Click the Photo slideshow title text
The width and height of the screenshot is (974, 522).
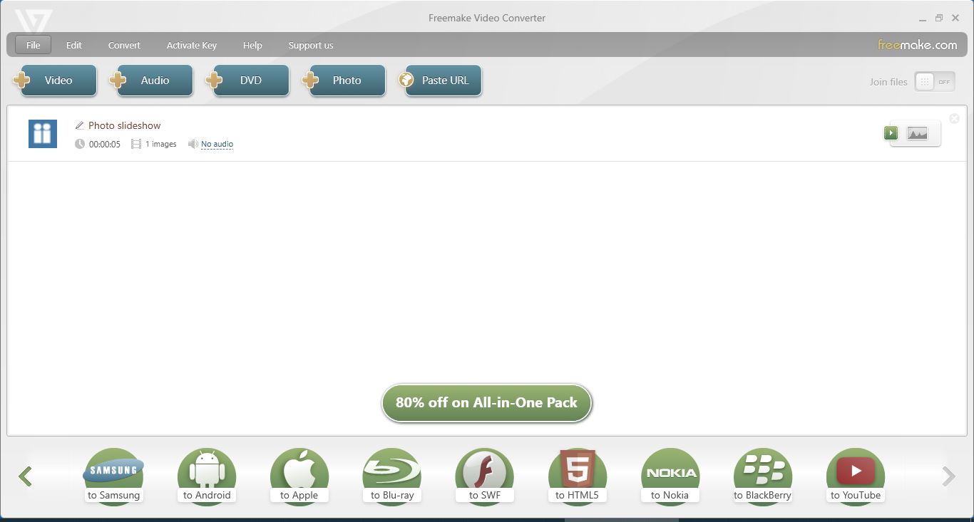[x=125, y=125]
